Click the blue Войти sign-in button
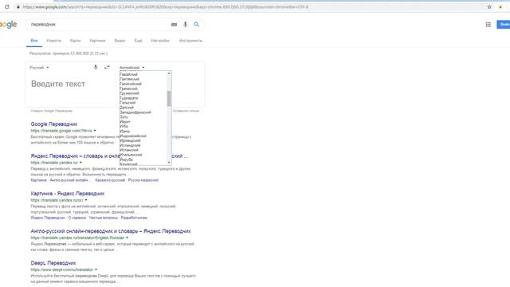Viewport: 510px width, 287px height. (x=503, y=25)
